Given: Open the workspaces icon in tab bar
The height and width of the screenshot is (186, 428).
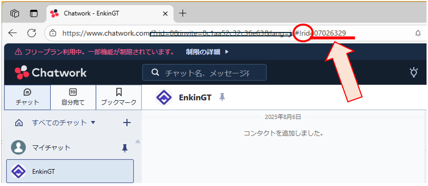Looking at the screenshot, I should click(14, 13).
